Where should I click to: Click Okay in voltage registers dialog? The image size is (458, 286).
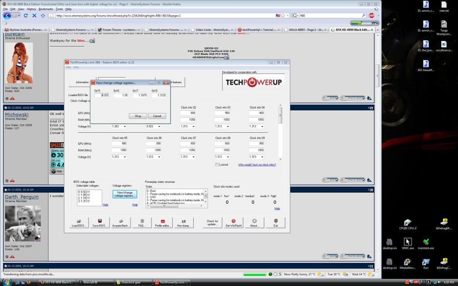click(x=138, y=116)
